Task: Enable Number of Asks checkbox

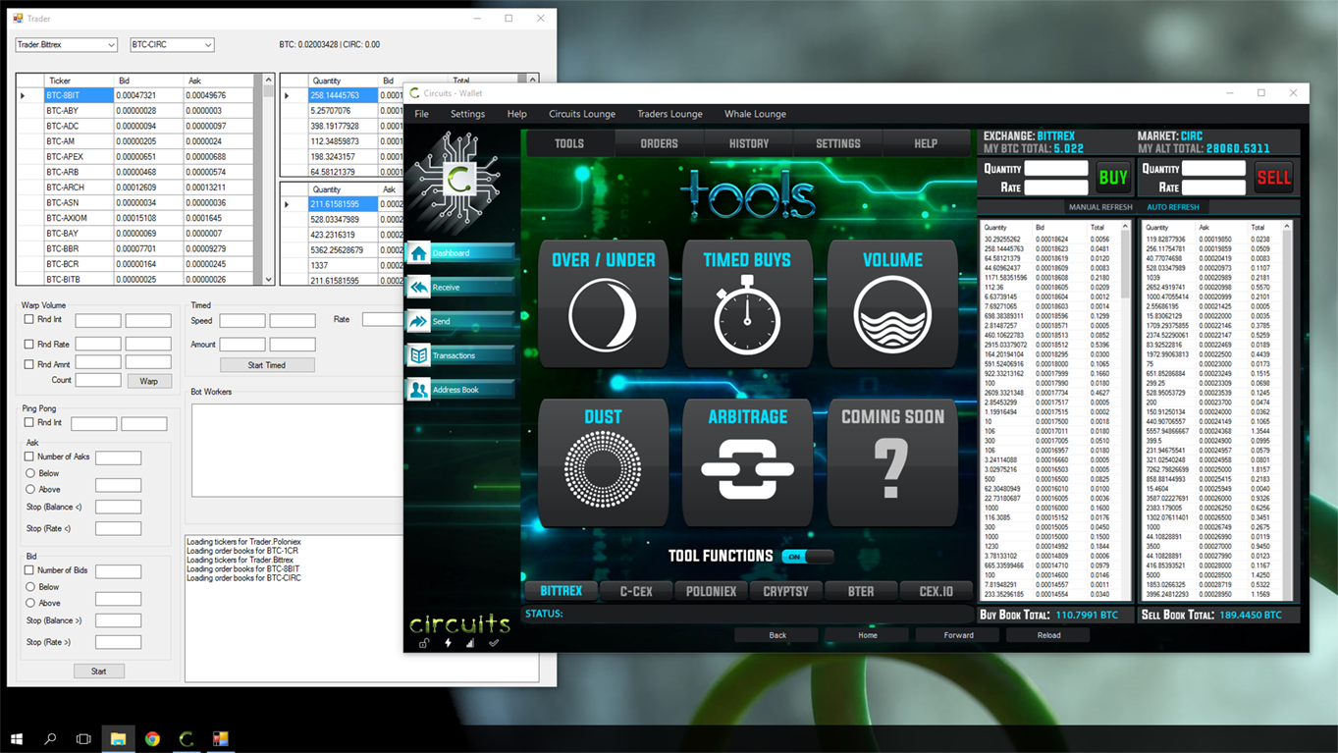Action: [x=28, y=457]
